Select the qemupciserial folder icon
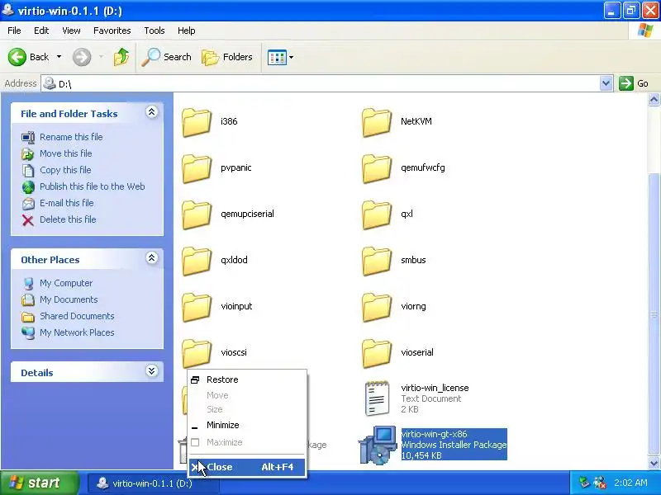The height and width of the screenshot is (495, 661). [x=197, y=214]
